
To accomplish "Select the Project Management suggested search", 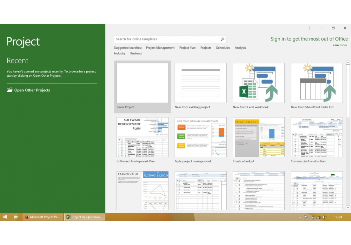I will point(160,48).
